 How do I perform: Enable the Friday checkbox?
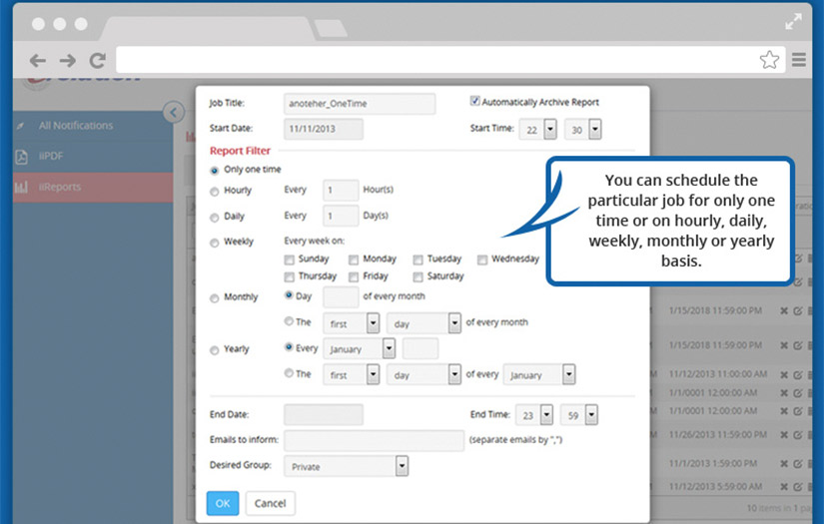pyautogui.click(x=354, y=276)
